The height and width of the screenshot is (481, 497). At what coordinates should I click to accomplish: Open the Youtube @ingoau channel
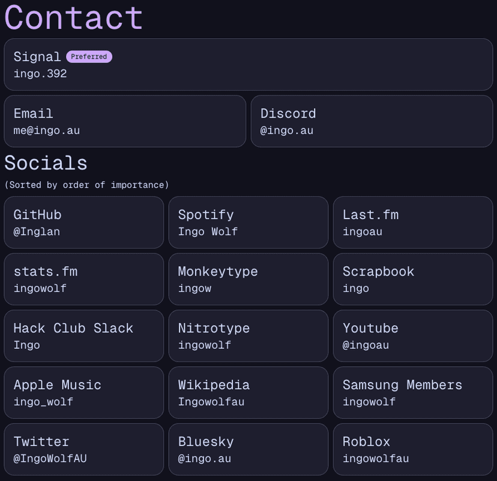(x=412, y=336)
